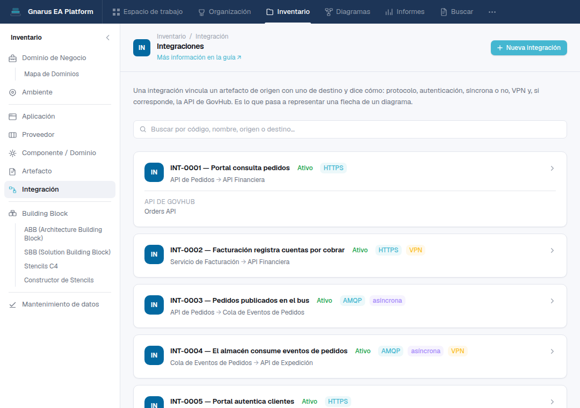The width and height of the screenshot is (580, 408).
Task: Click the AMQP tag on INT-0003
Action: tap(352, 300)
